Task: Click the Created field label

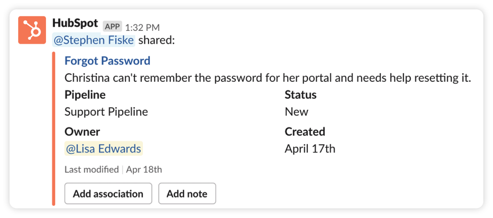Action: click(304, 132)
